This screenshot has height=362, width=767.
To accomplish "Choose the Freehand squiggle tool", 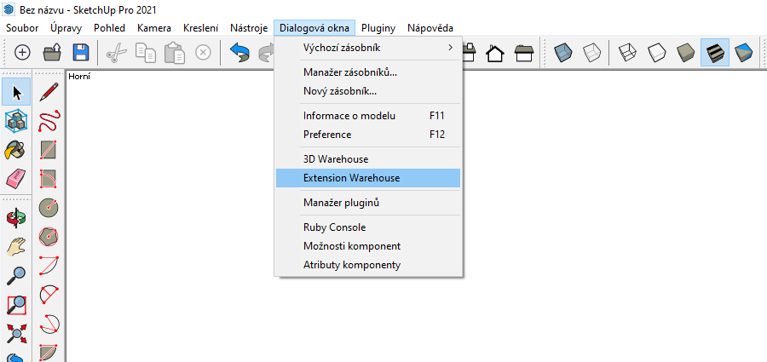I will tap(49, 121).
